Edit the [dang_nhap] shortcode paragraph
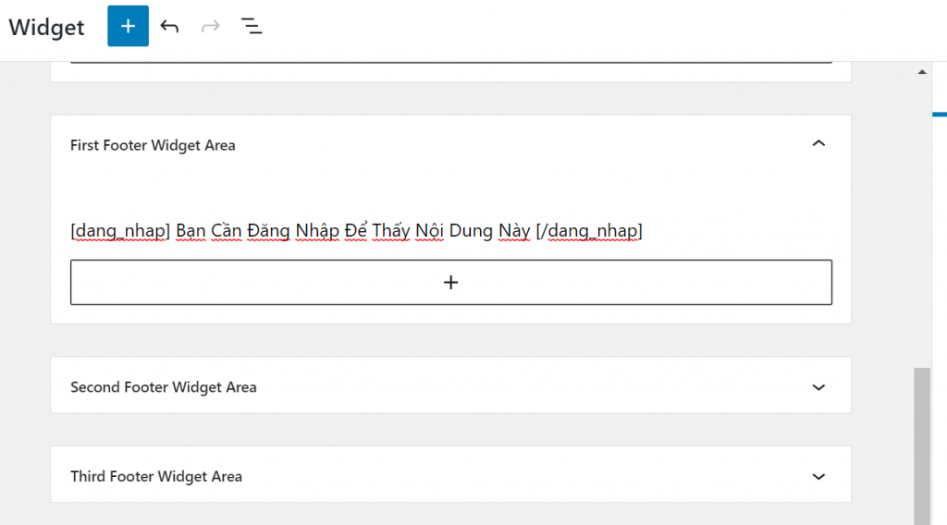The width and height of the screenshot is (947, 525). click(x=356, y=230)
